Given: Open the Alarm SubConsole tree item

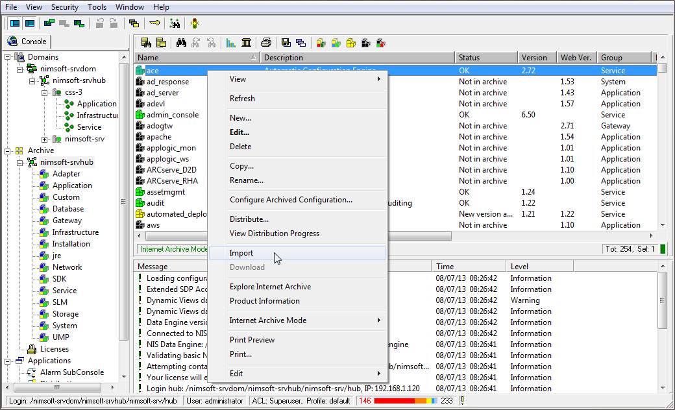Looking at the screenshot, I should tap(72, 372).
